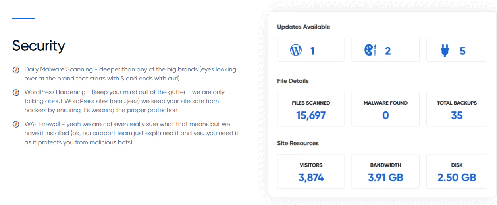Click the Bandwidth stat card
The height and width of the screenshot is (205, 497).
coord(385,171)
